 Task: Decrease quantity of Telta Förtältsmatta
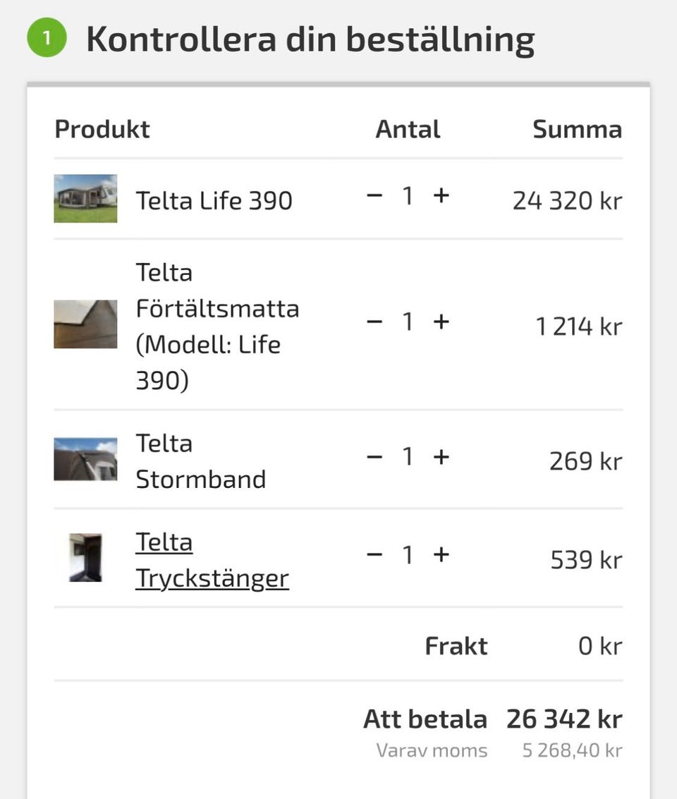coord(374,322)
